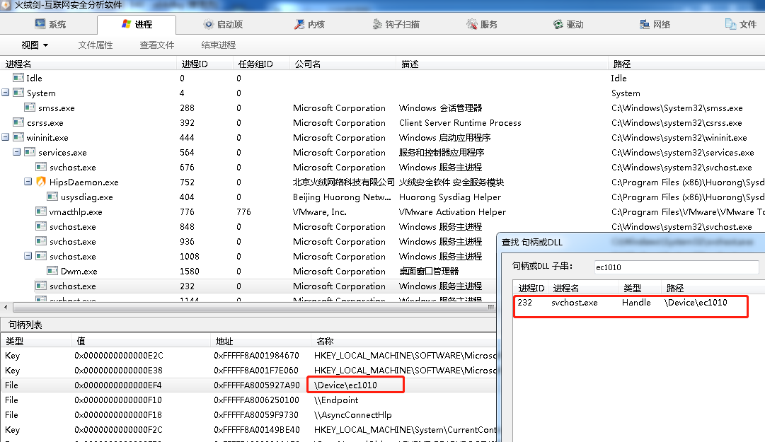765x442 pixels.
Task: Click the 结束进程 button
Action: (218, 45)
